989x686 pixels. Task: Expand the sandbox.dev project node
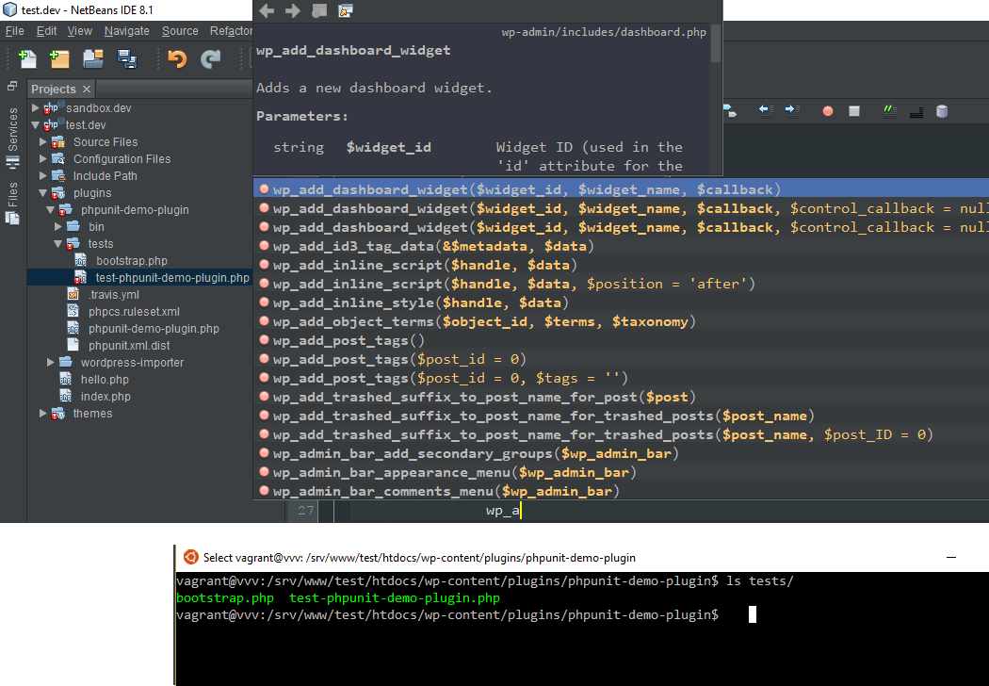tap(36, 108)
